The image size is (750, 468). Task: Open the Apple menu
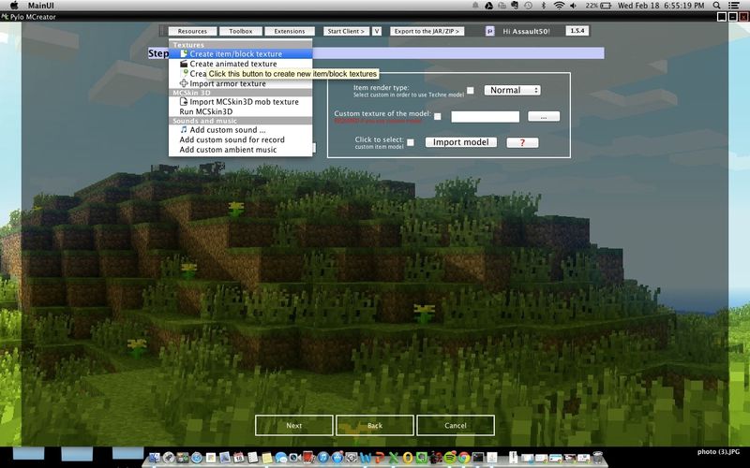tap(13, 6)
